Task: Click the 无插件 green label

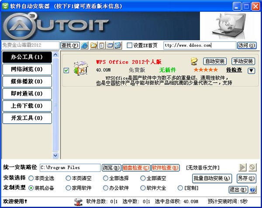Action: (168, 70)
